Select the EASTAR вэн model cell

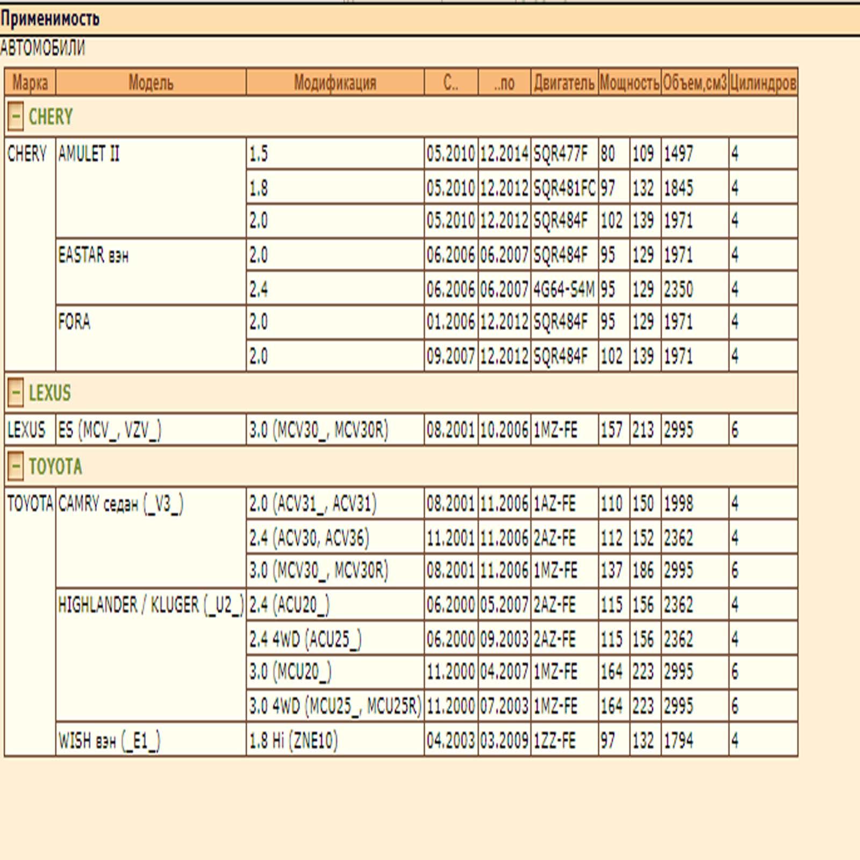pyautogui.click(x=94, y=255)
